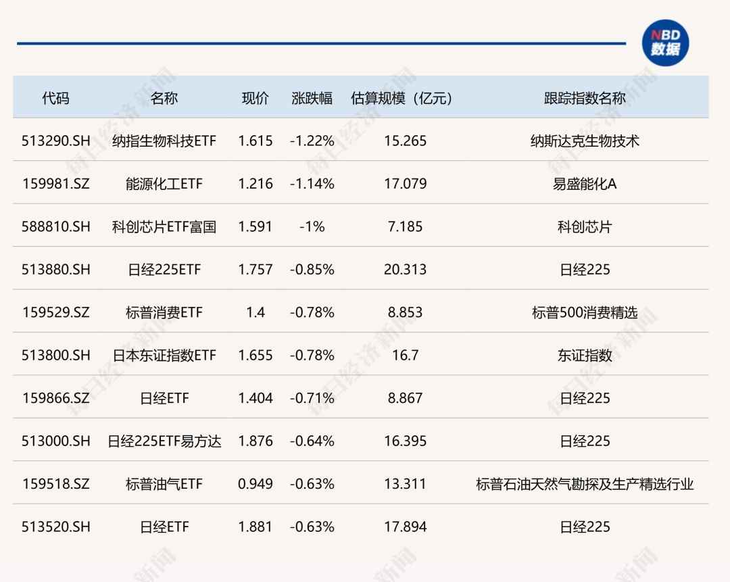Click the 代码 column header

[x=55, y=98]
